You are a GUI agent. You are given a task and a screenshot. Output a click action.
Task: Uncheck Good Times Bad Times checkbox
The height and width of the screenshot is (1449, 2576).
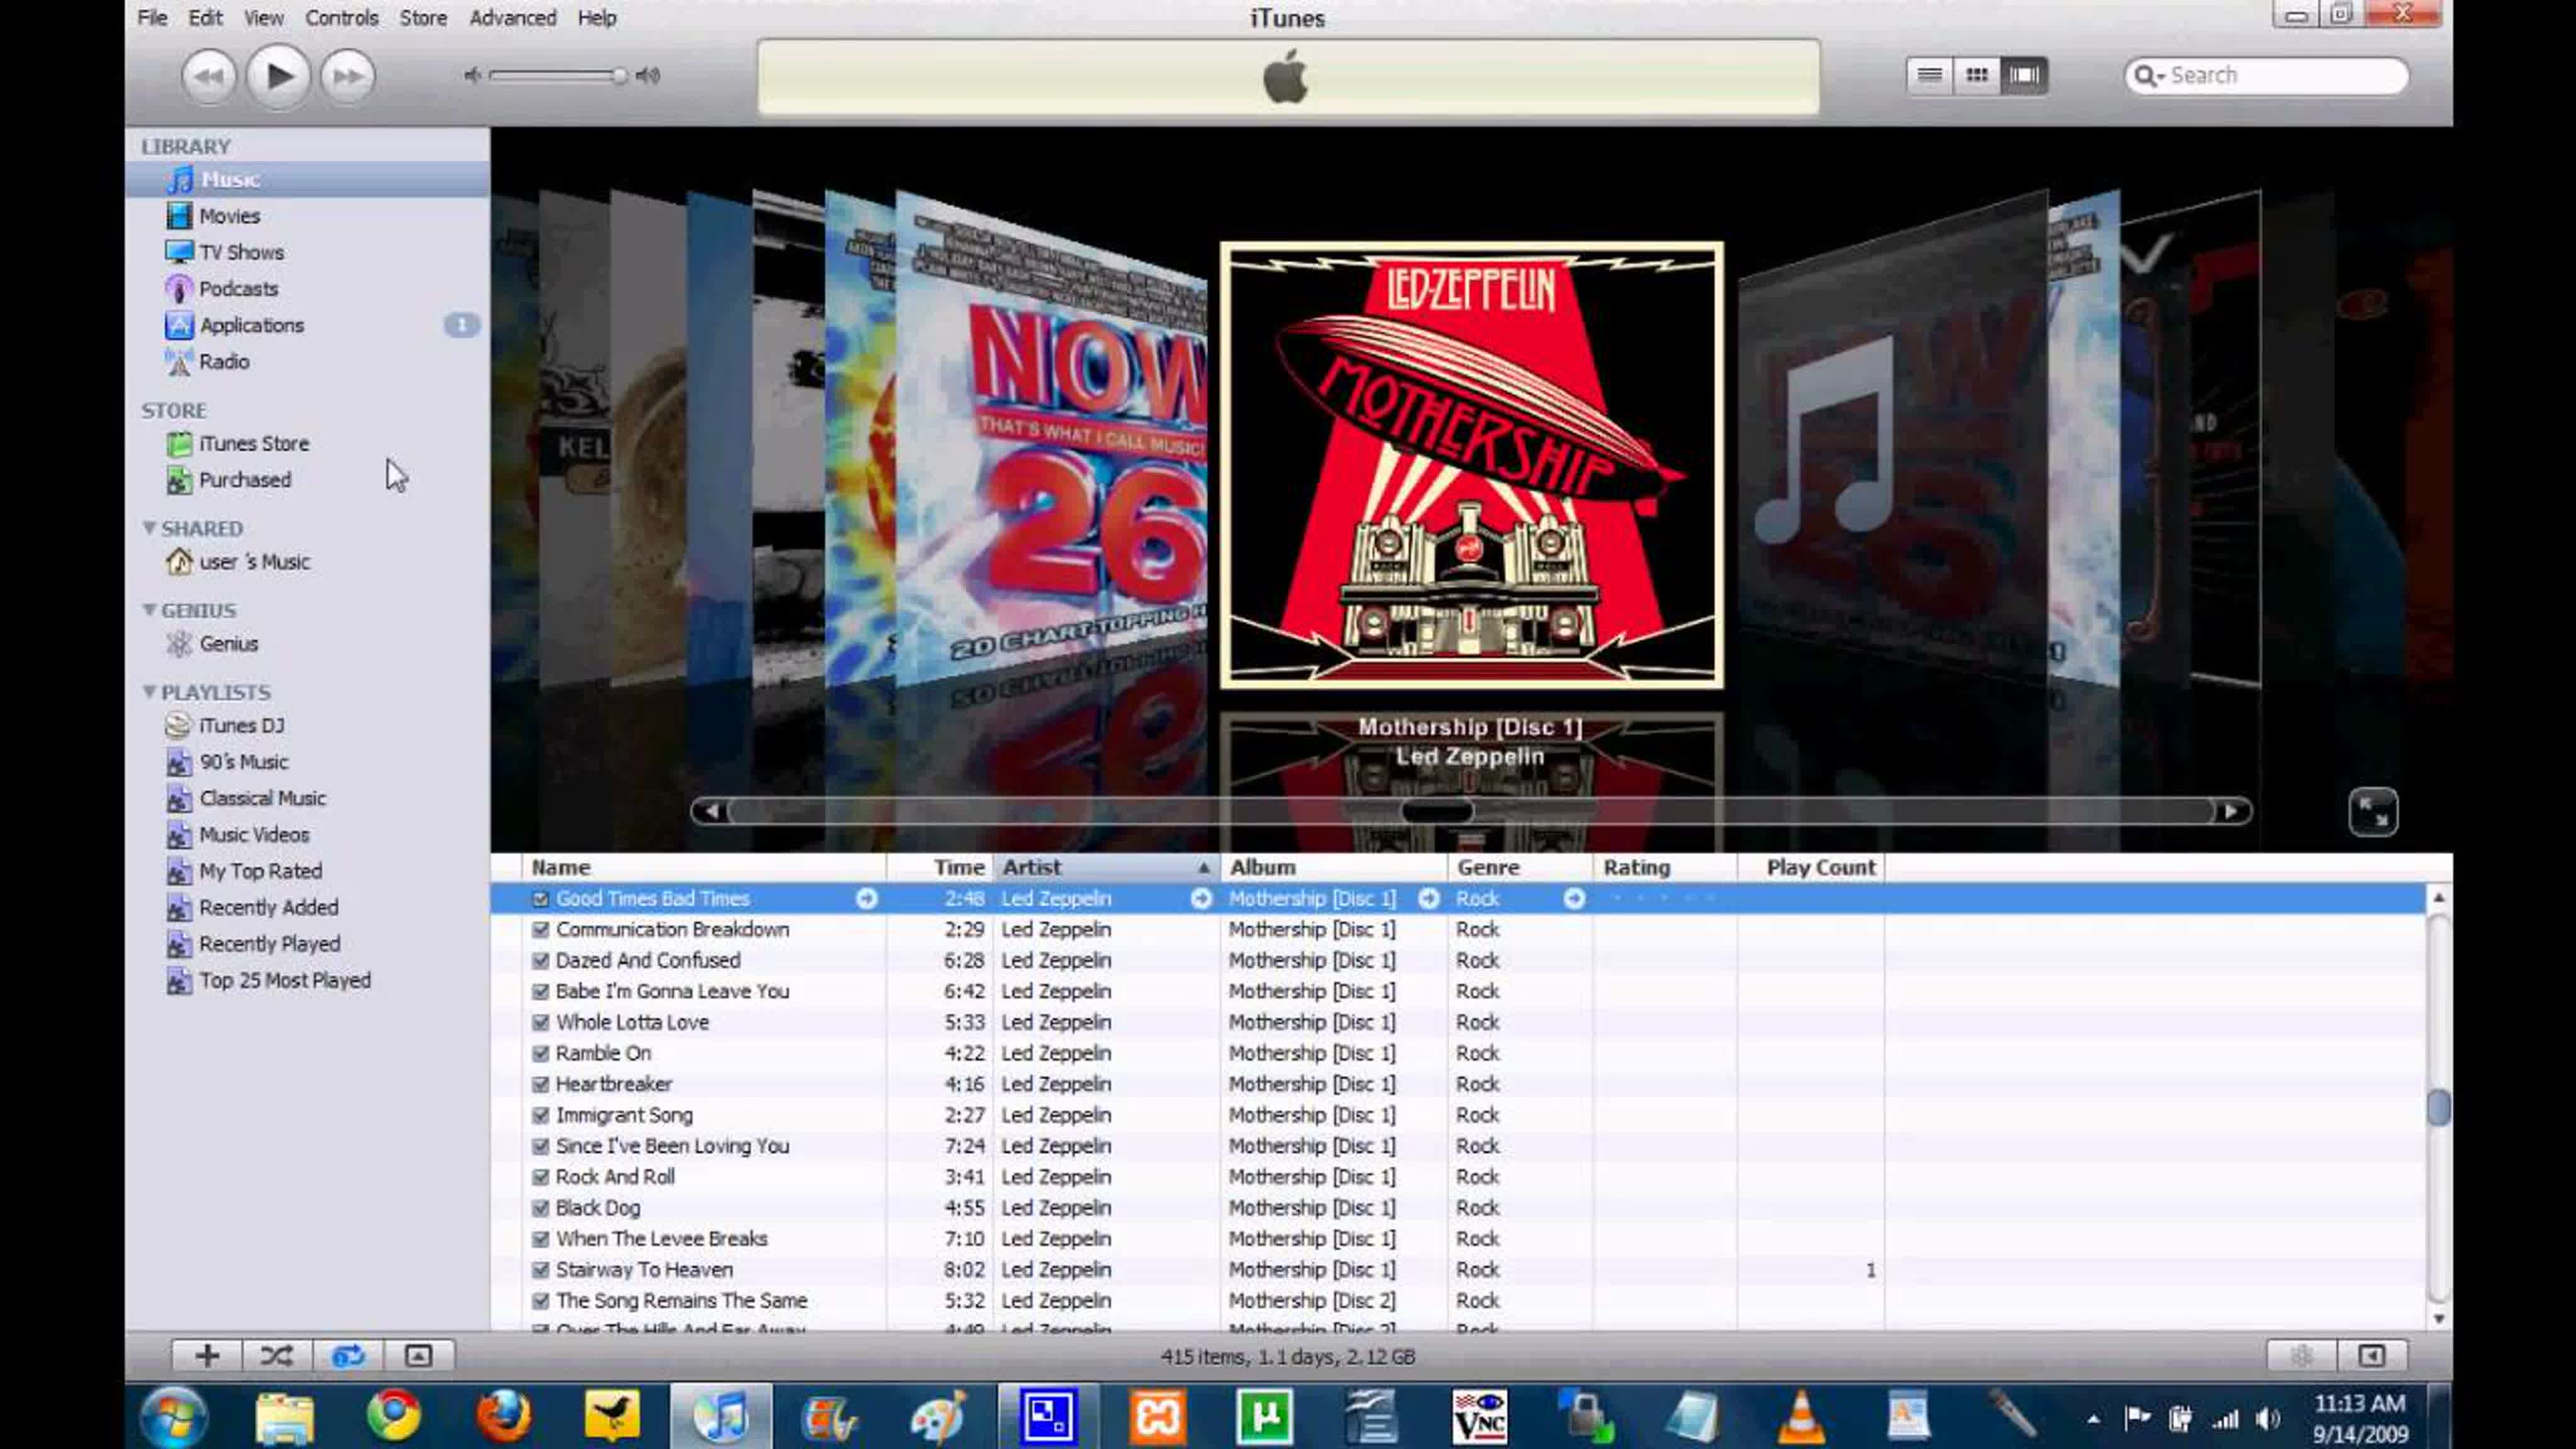540,899
